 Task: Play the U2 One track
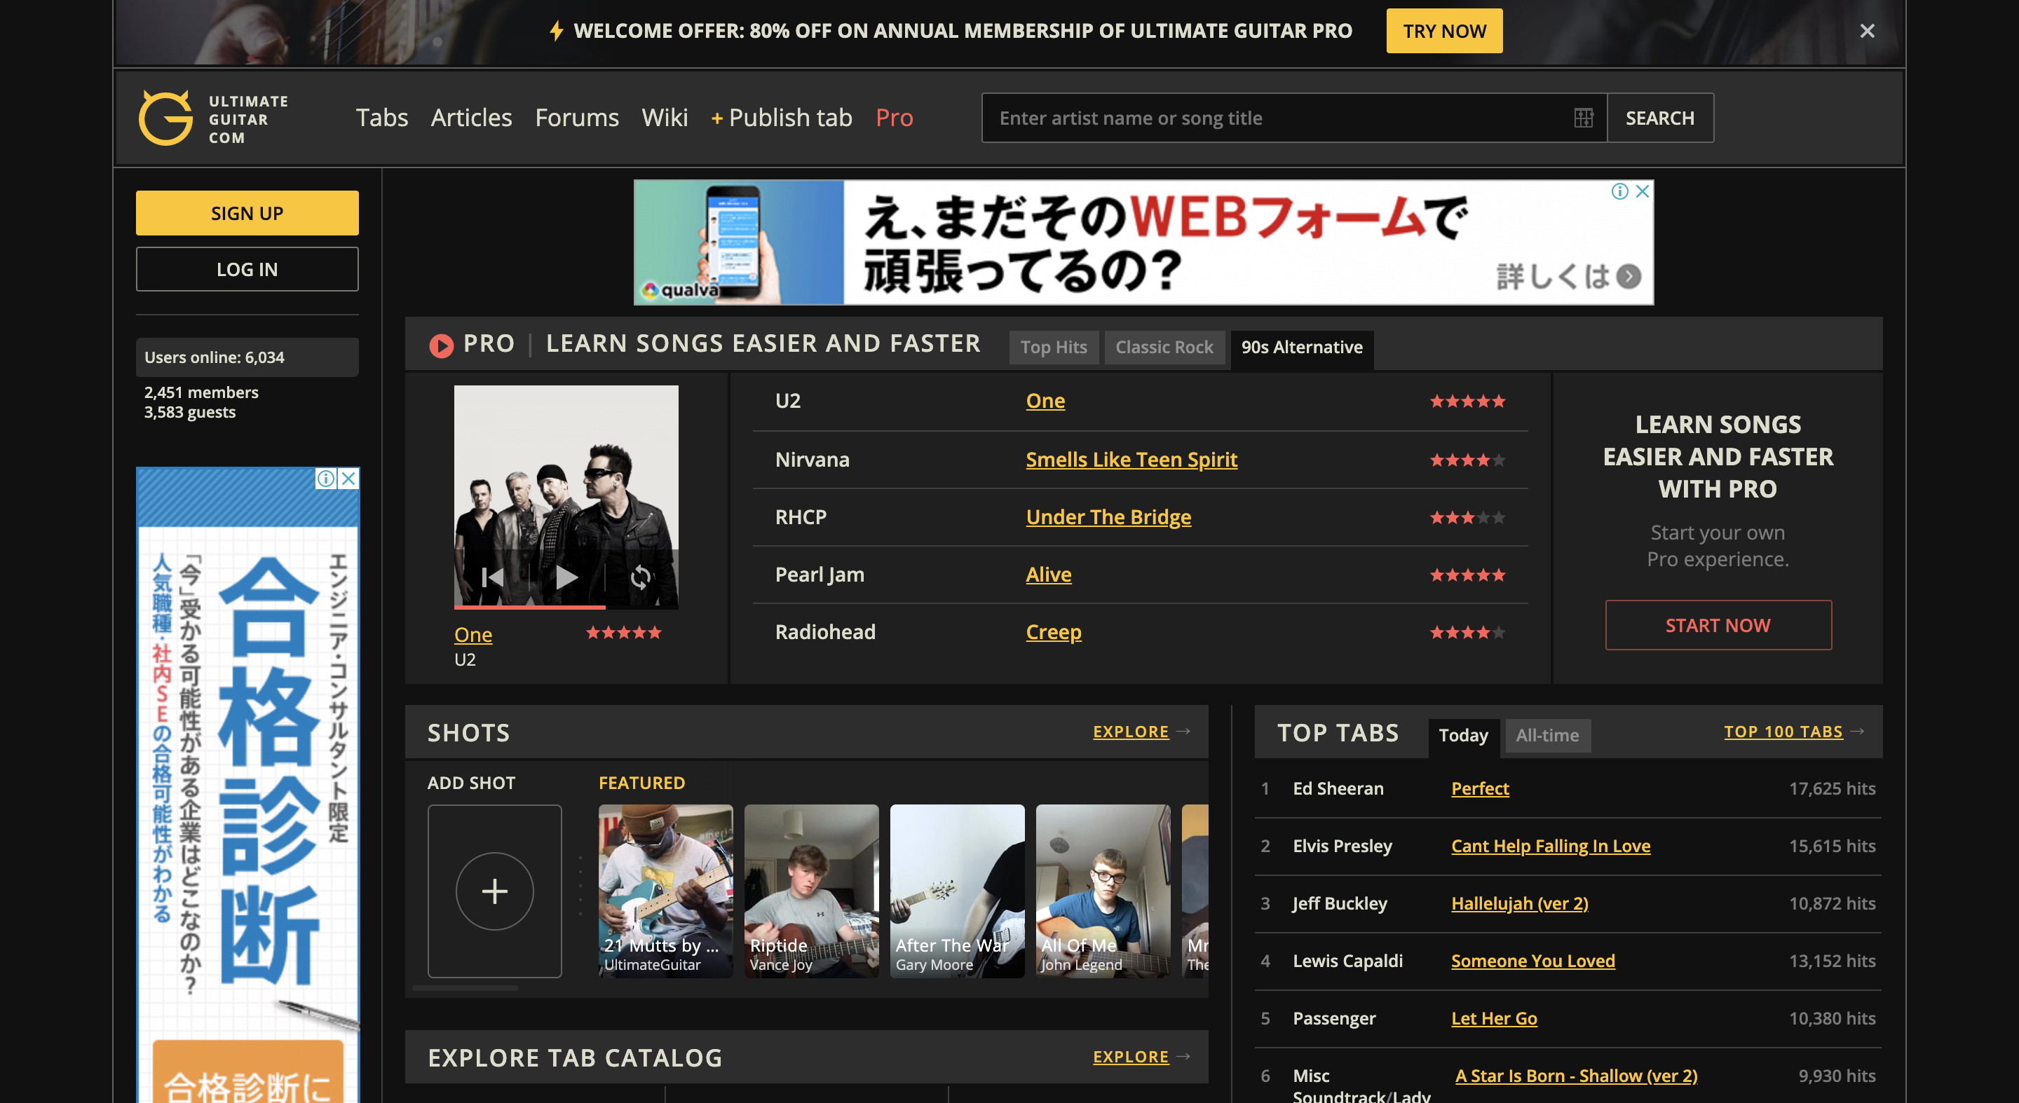pyautogui.click(x=566, y=577)
